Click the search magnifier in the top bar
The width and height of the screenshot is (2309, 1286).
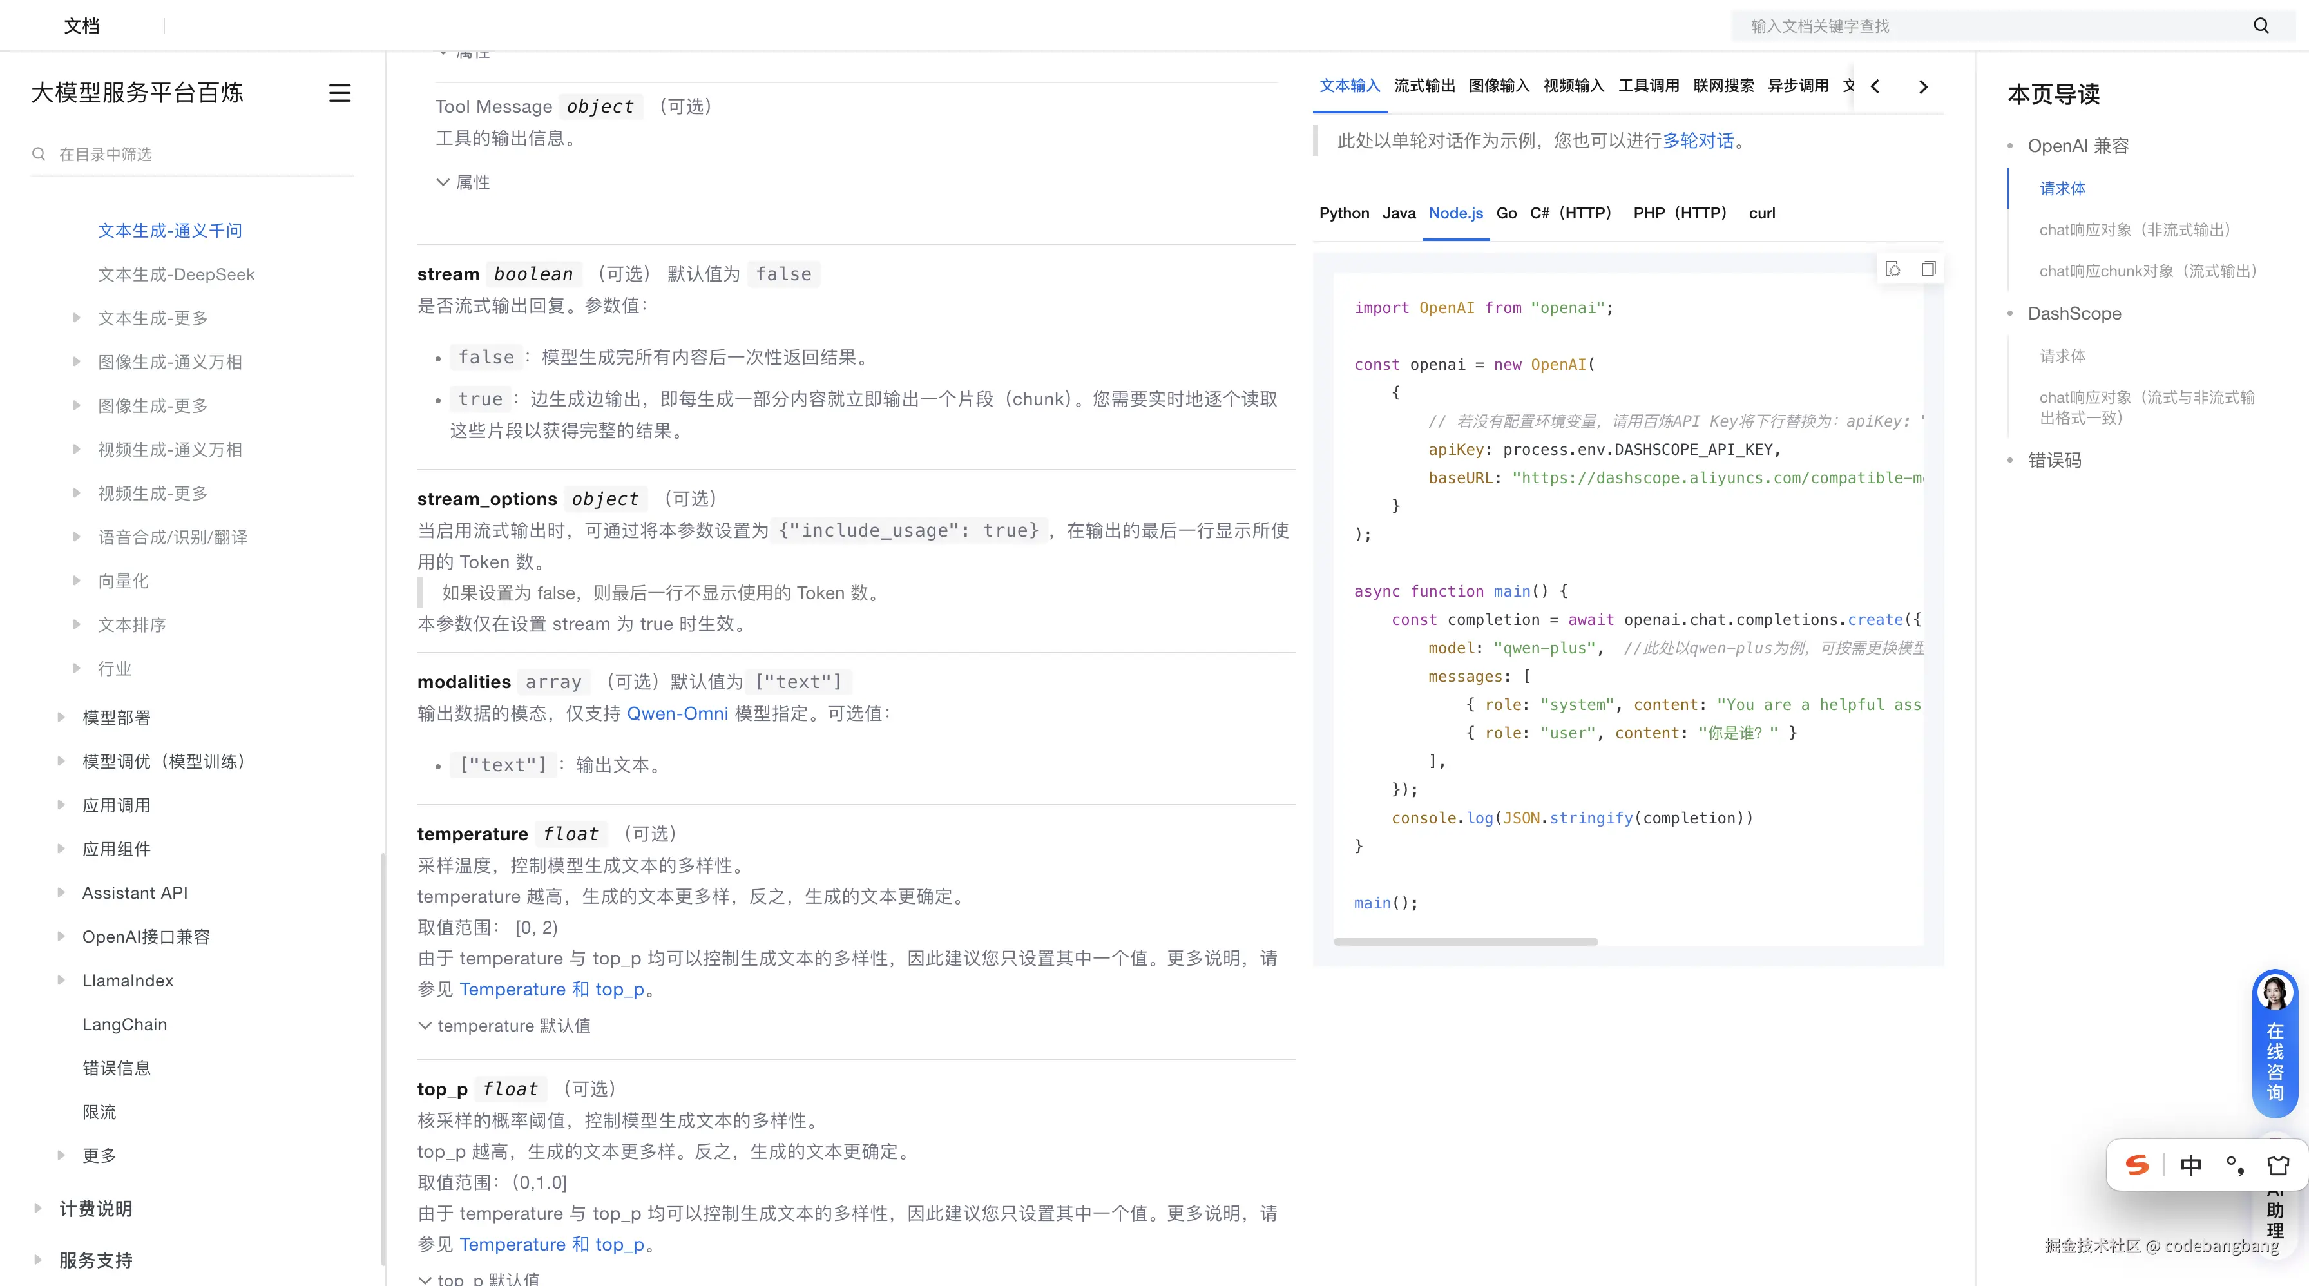click(2259, 25)
